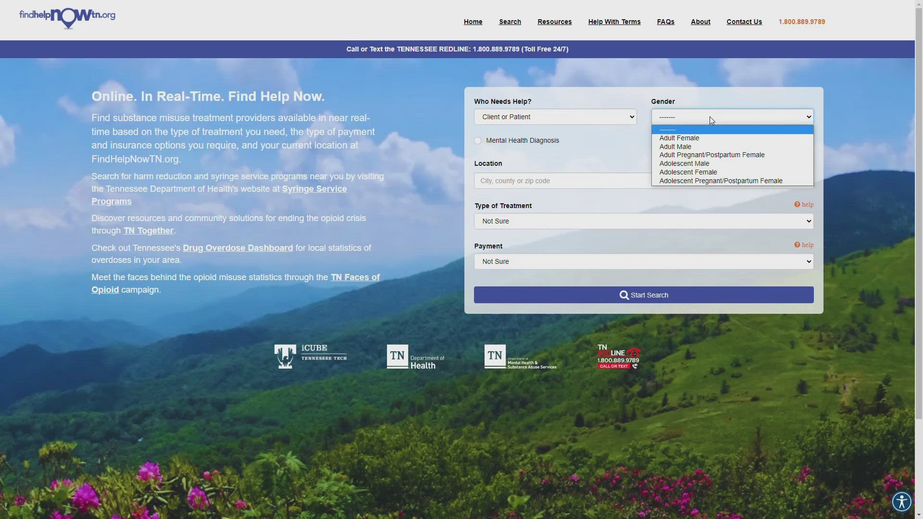Choose Adolescent Male option
The width and height of the screenshot is (923, 519).
click(x=732, y=163)
